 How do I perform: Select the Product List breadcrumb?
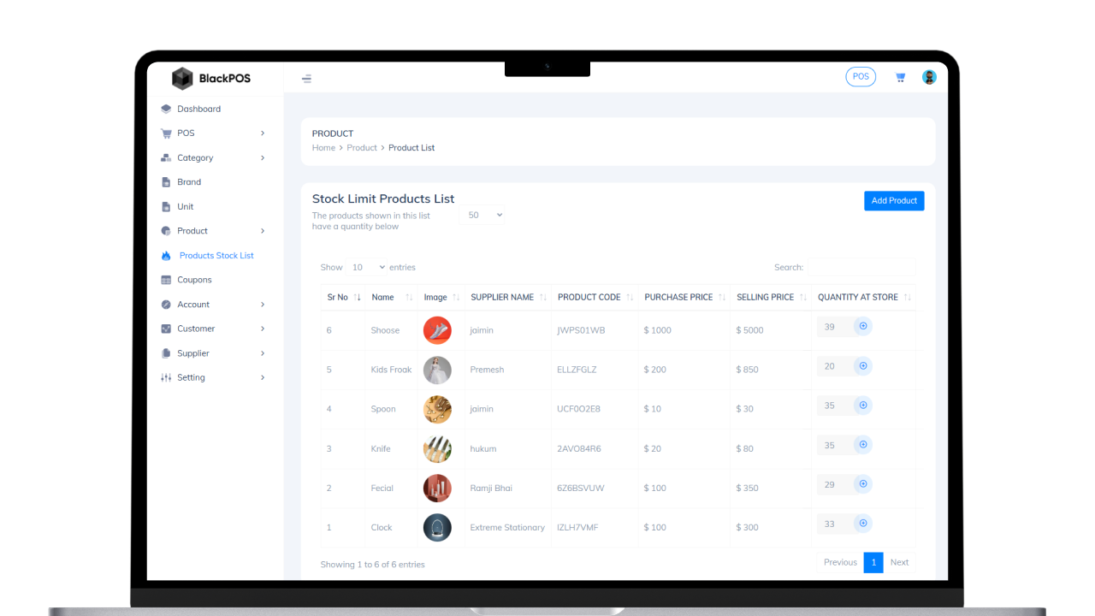click(x=411, y=147)
